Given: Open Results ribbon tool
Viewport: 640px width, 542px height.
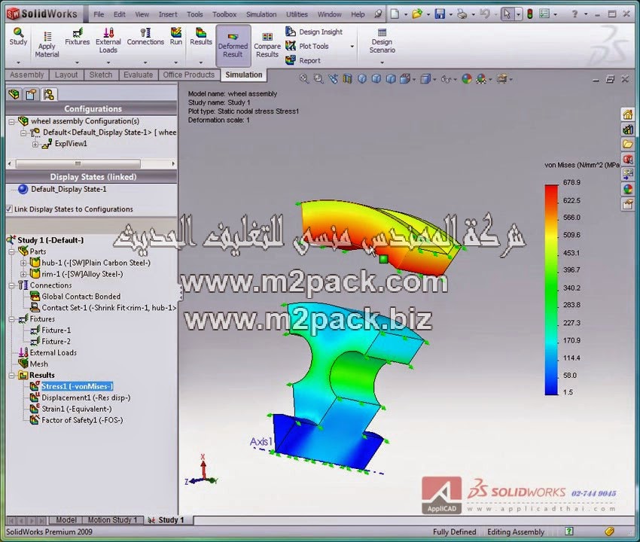Looking at the screenshot, I should pos(201,36).
